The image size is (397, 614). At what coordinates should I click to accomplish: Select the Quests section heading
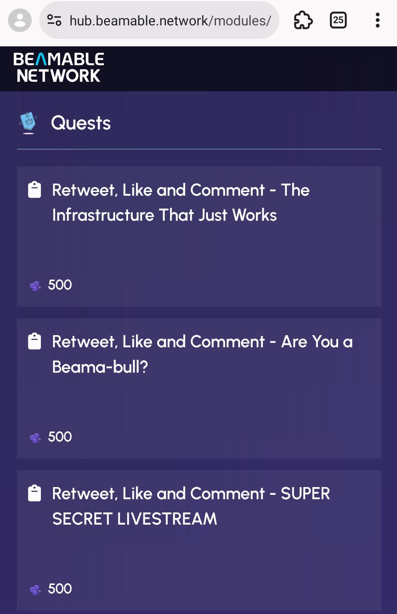click(x=81, y=123)
